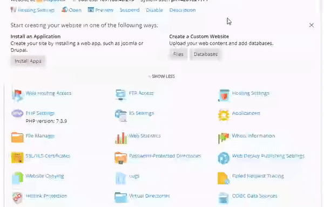This screenshot has width=324, height=207.
Task: Open the Whois Information text link
Action: (254, 136)
